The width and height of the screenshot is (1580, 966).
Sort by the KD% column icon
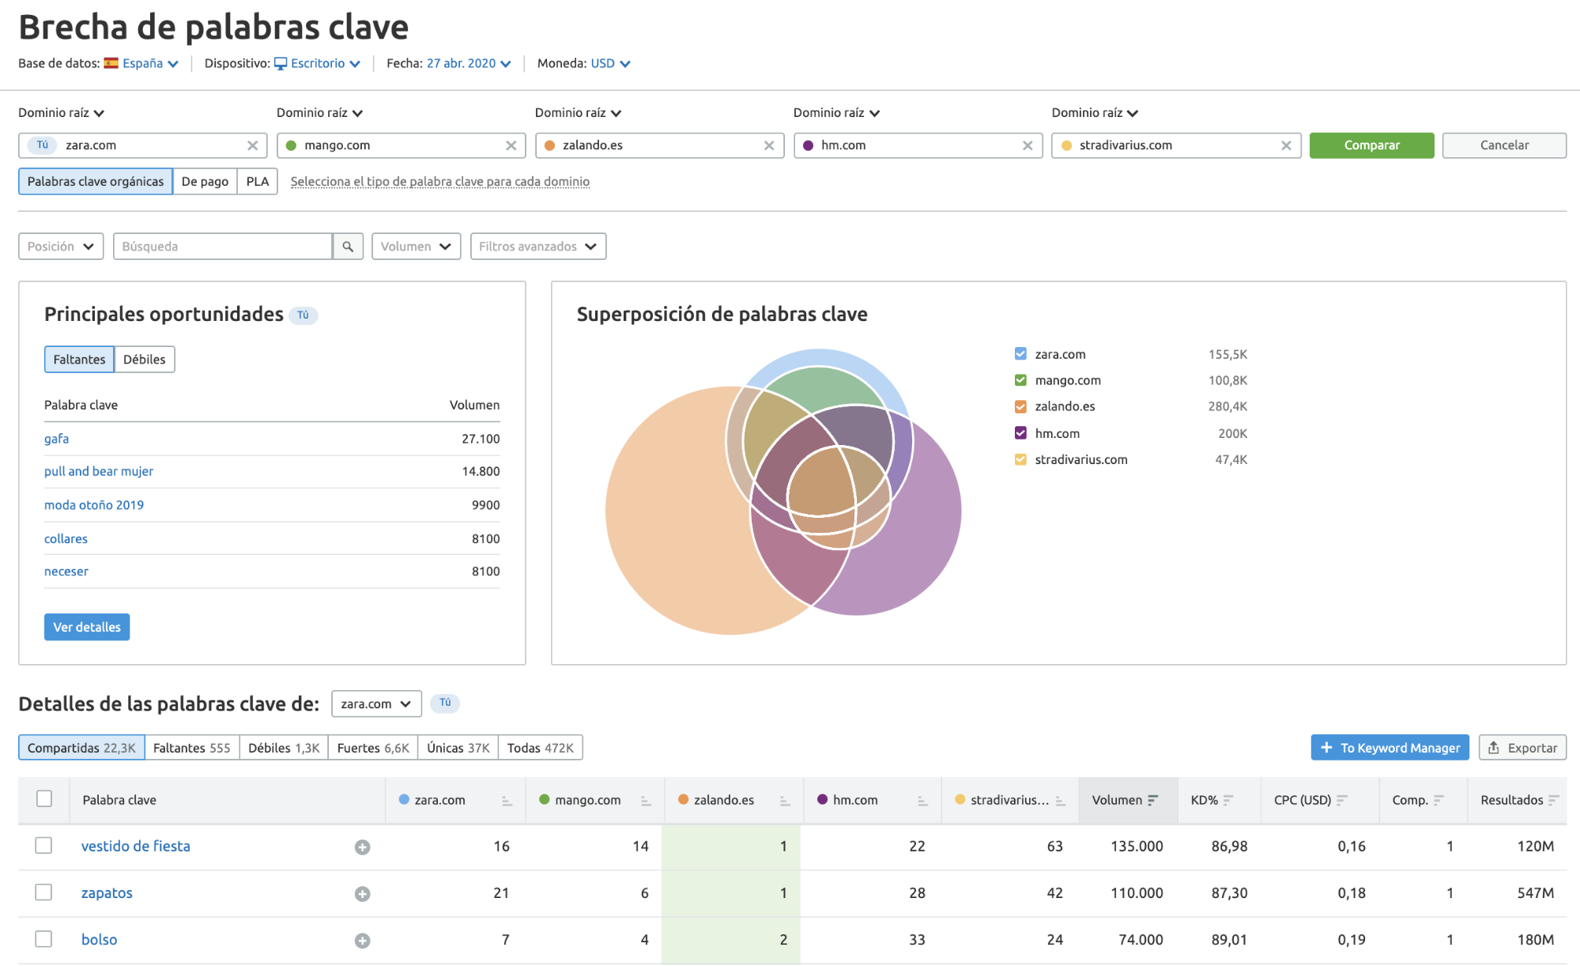point(1227,800)
